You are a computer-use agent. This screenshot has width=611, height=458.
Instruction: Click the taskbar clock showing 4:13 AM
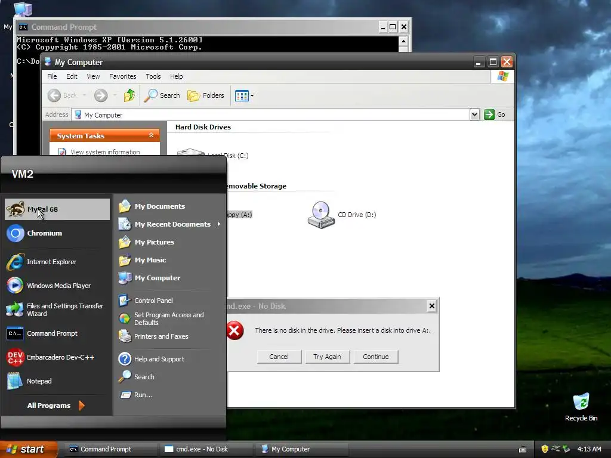coord(589,449)
